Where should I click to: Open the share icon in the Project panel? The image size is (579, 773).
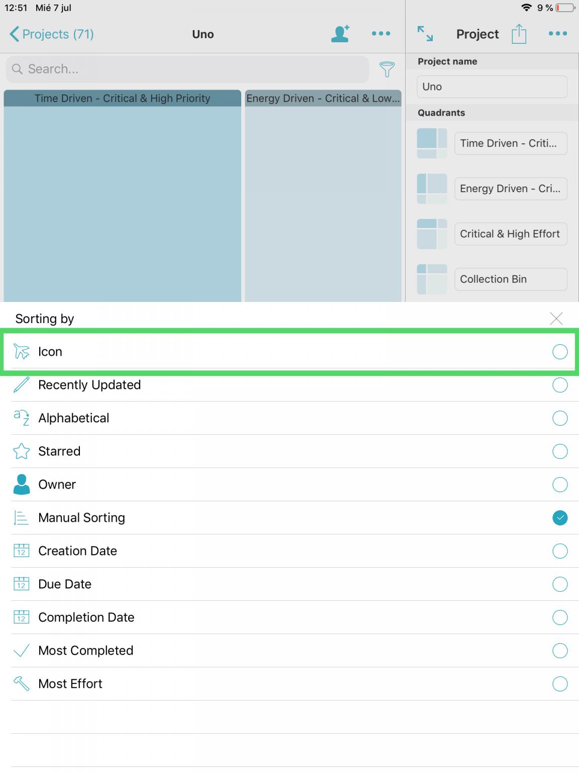pyautogui.click(x=519, y=34)
